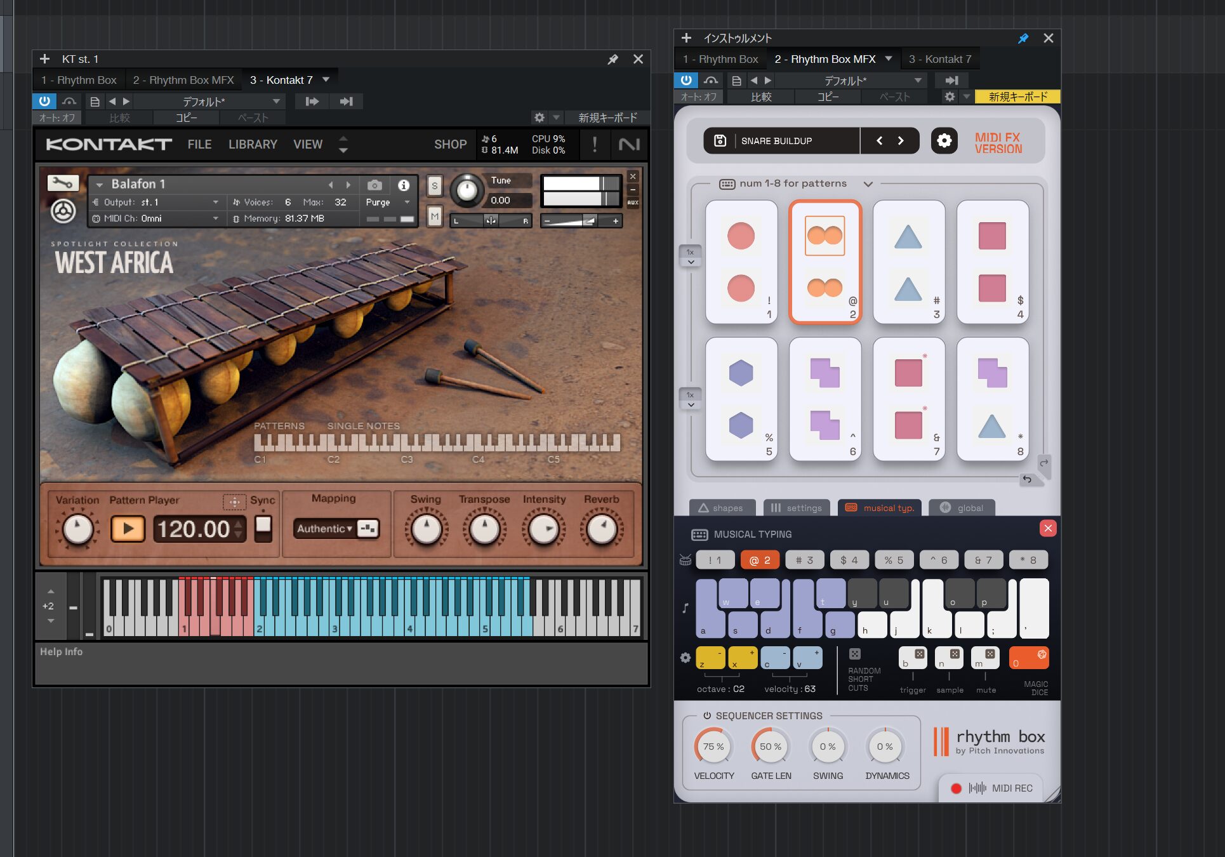Click the MIDI REC button
Image resolution: width=1225 pixels, height=857 pixels.
990,788
